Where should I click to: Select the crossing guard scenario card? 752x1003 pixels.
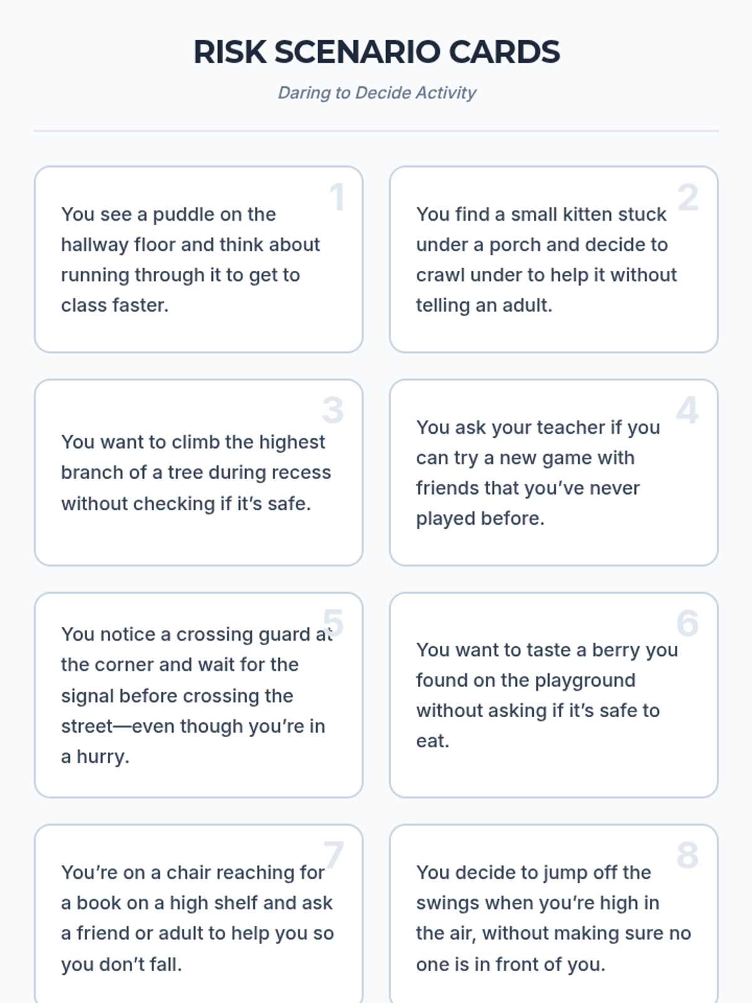199,695
